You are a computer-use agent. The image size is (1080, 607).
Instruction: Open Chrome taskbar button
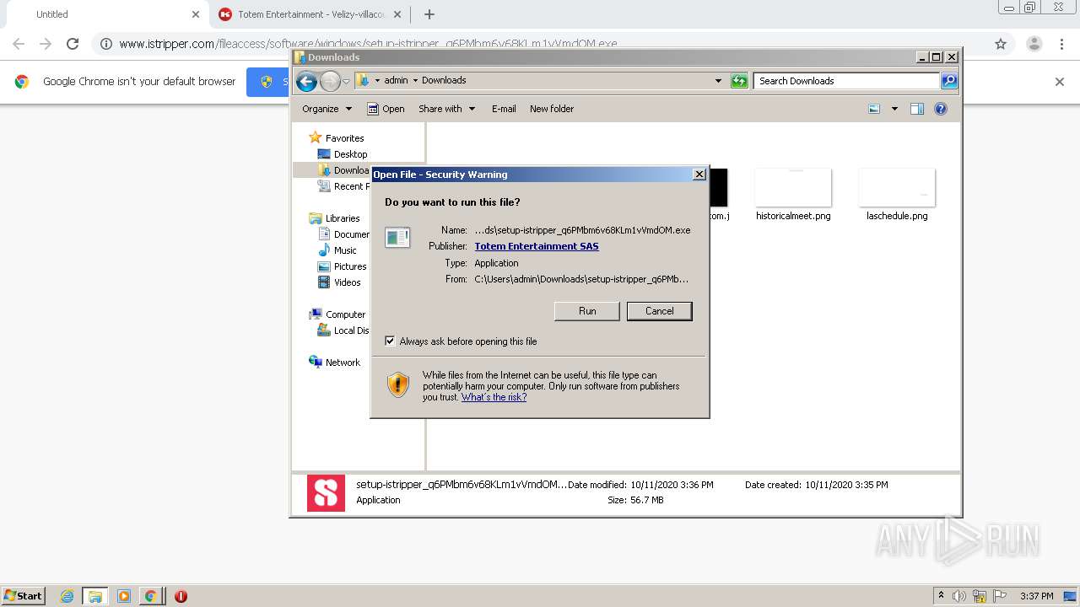click(150, 596)
